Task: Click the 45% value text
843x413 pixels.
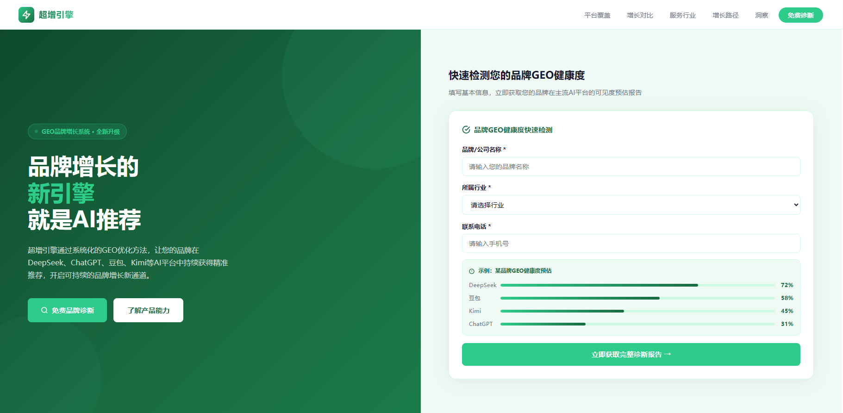Action: pos(787,311)
